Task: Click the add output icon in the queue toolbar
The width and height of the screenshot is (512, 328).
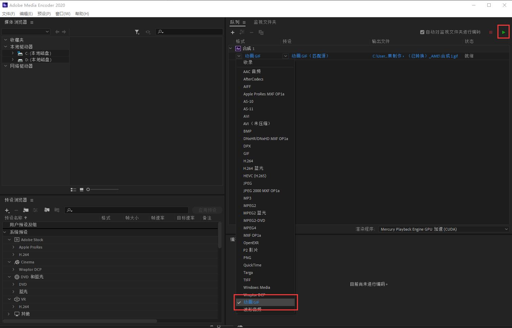Action: (242, 32)
